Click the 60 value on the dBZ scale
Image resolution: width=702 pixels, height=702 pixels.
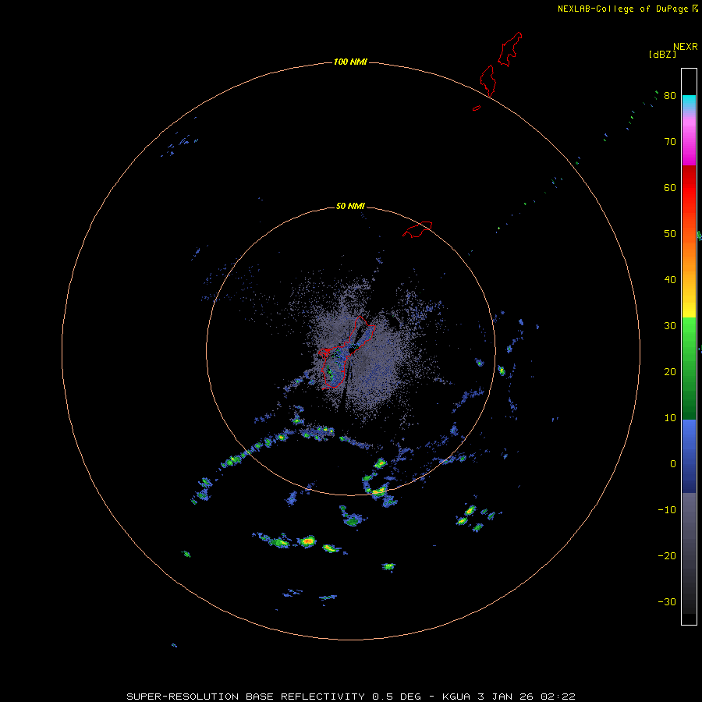click(670, 187)
